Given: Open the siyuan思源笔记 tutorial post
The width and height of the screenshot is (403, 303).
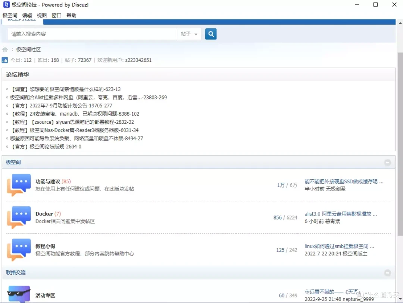Looking at the screenshot, I should click(x=72, y=122).
